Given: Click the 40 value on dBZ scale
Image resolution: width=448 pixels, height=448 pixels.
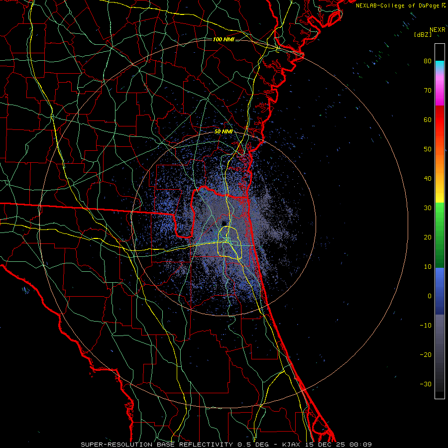Looking at the screenshot, I should pos(428,179).
